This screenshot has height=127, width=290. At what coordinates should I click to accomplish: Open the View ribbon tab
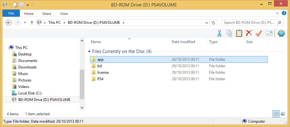[64, 14]
